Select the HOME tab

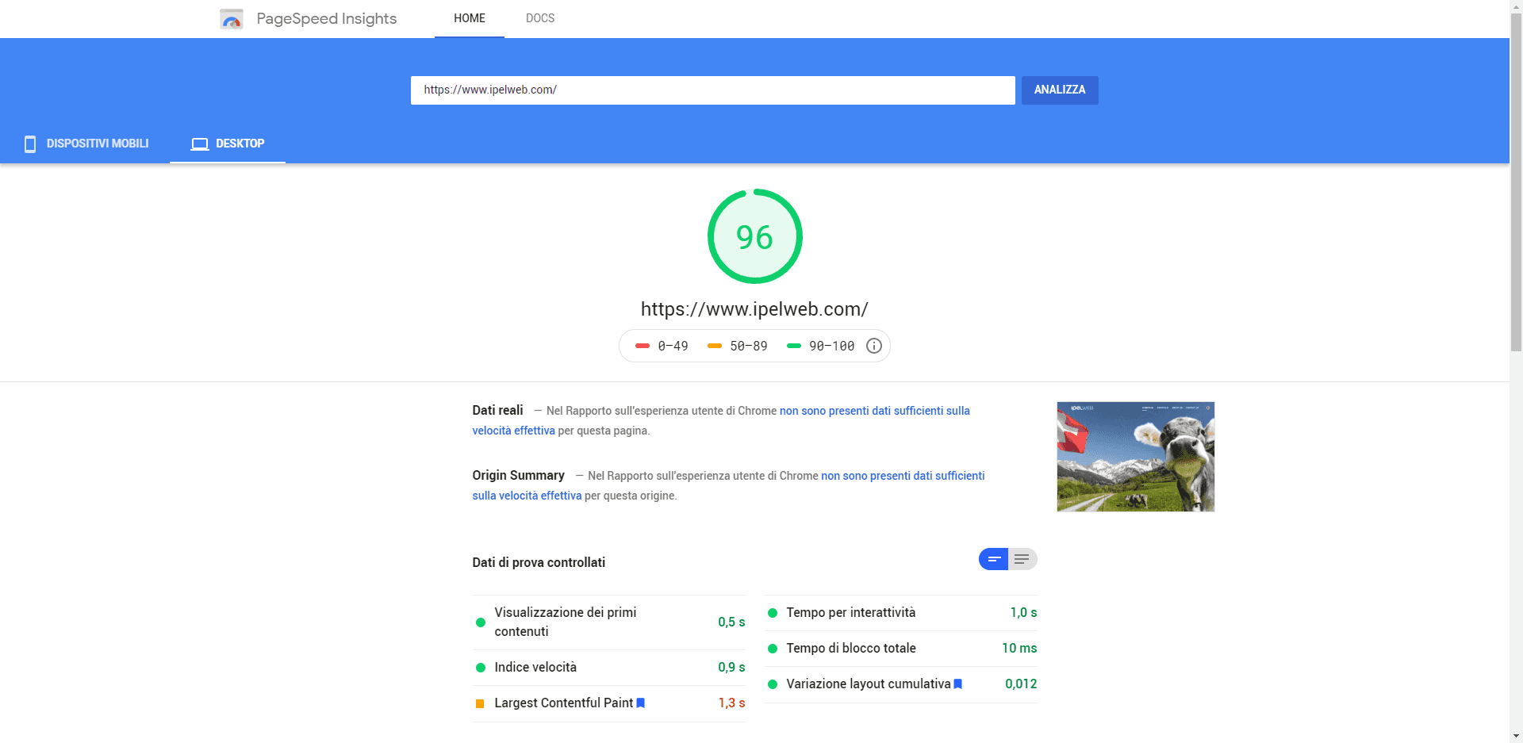[469, 18]
